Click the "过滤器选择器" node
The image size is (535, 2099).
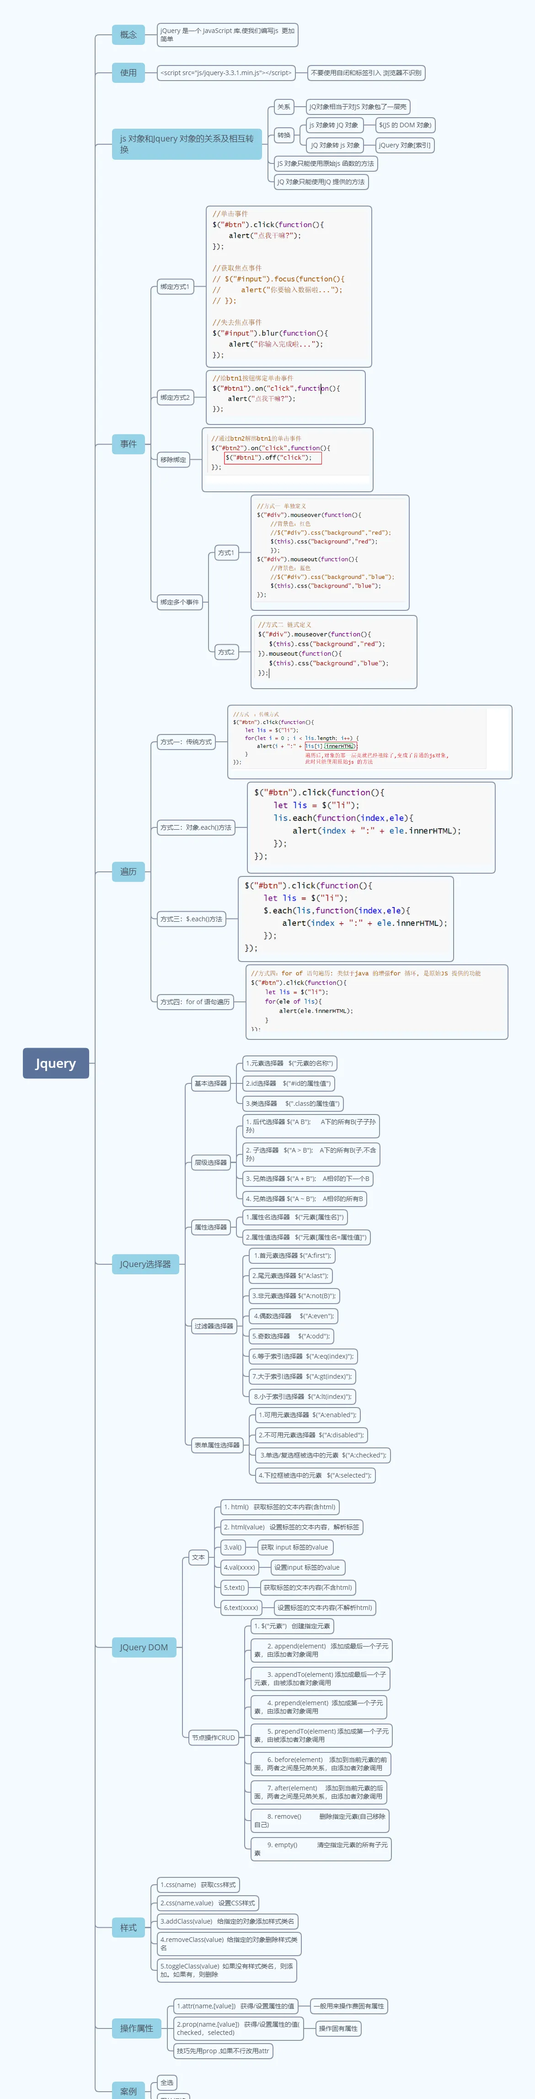point(214,1326)
